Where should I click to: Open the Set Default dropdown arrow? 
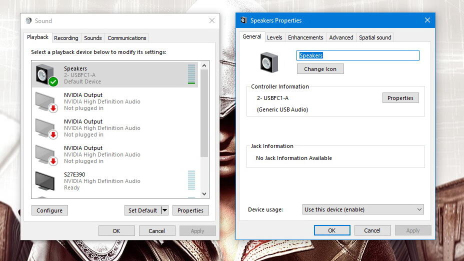tap(165, 210)
